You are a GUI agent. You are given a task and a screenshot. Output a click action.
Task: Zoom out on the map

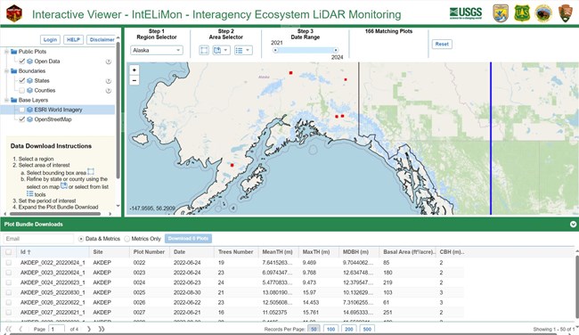[x=135, y=80]
